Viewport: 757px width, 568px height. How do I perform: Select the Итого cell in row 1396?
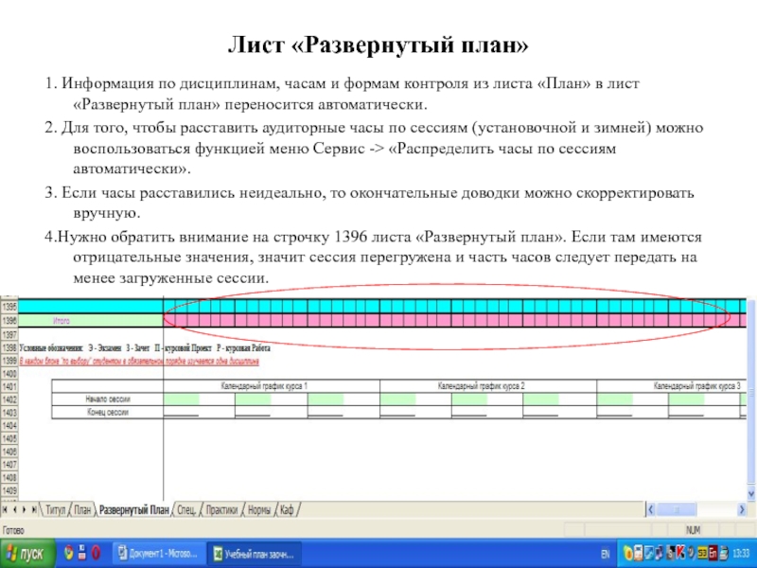(91, 321)
